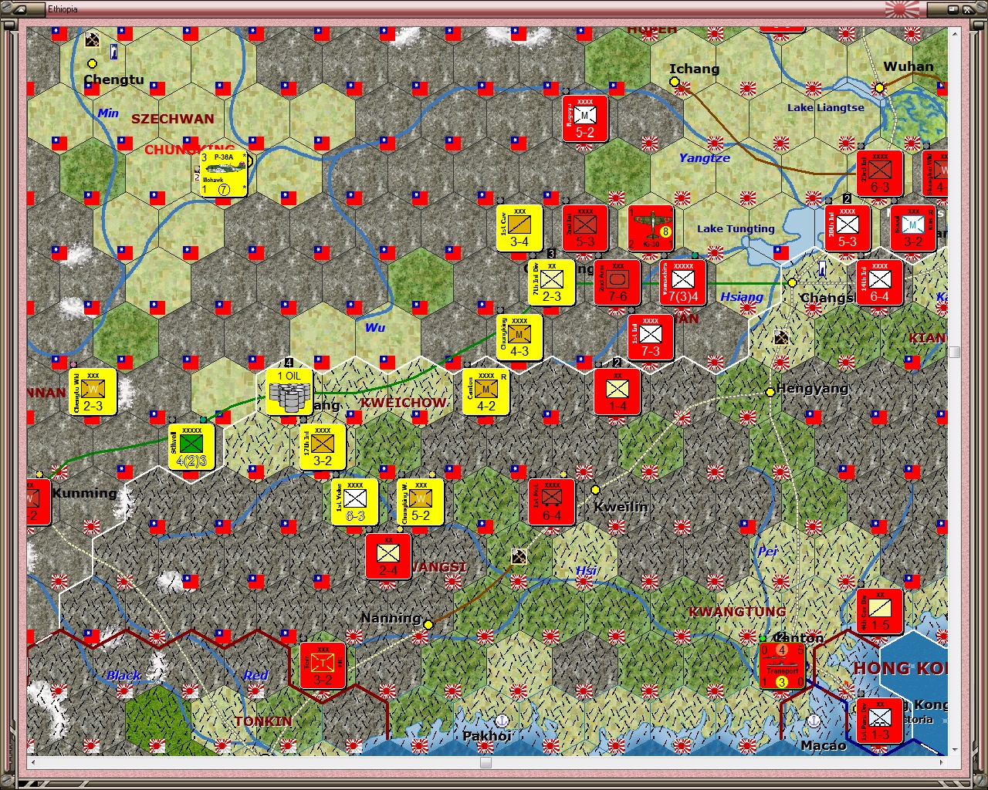Click the vertical scrollbar up arrow

[x=955, y=32]
